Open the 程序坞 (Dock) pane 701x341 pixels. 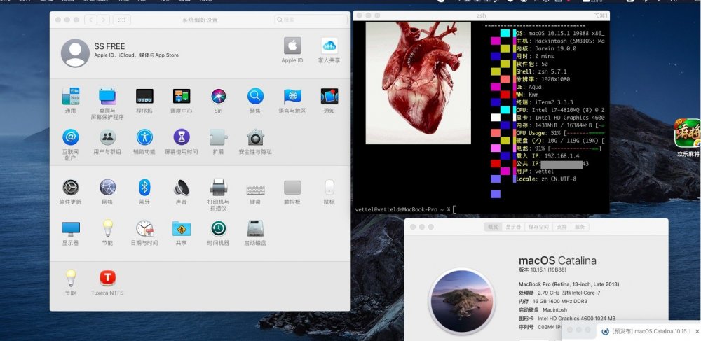pos(144,97)
